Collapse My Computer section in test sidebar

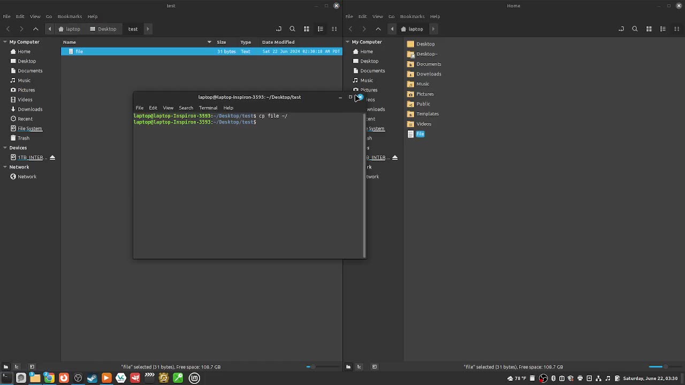click(5, 42)
